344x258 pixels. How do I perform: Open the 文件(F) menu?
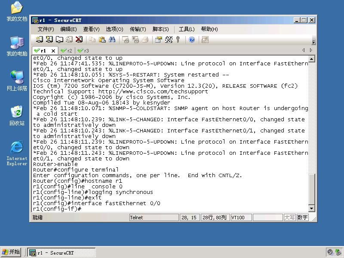[x=46, y=29]
